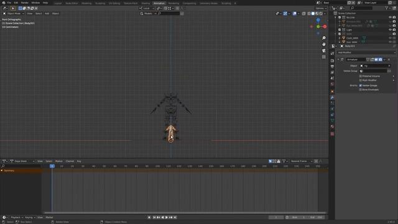398x224 pixels.
Task: Uncheck Vertex Groups bind checkbox
Action: 361,86
